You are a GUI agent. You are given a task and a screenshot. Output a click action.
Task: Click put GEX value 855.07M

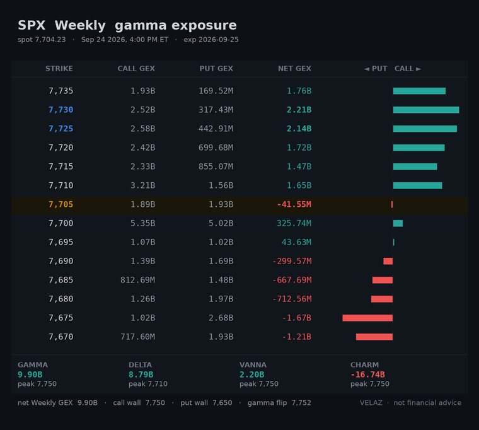(216, 166)
